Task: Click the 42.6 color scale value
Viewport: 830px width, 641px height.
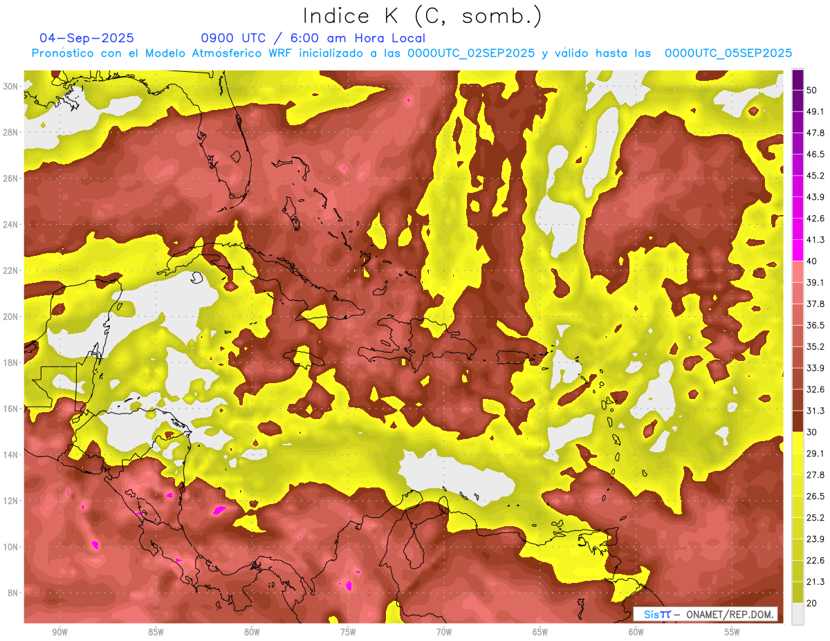Action: coord(816,219)
